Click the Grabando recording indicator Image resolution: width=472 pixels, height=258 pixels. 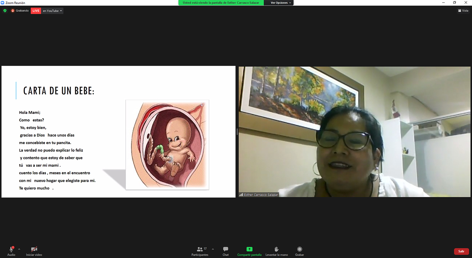(x=20, y=11)
